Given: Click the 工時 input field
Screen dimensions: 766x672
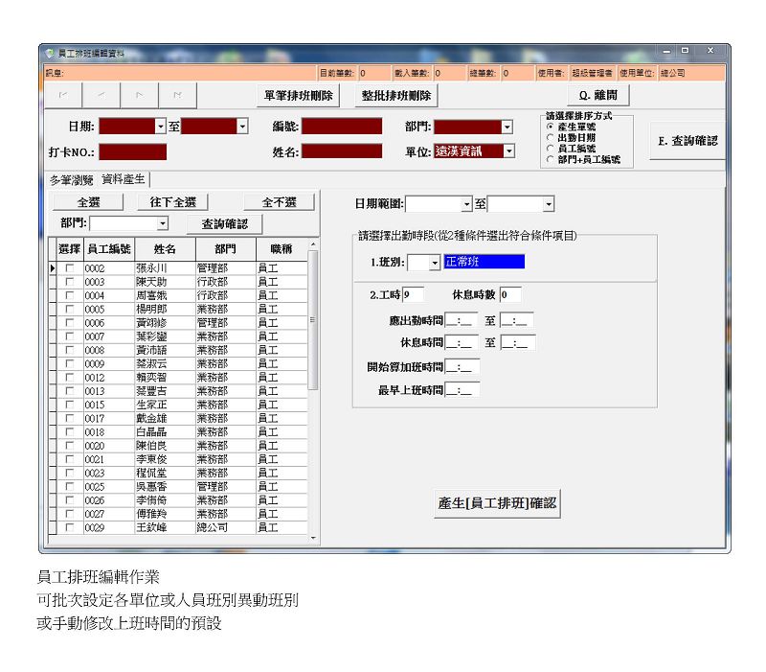Looking at the screenshot, I should (x=414, y=295).
